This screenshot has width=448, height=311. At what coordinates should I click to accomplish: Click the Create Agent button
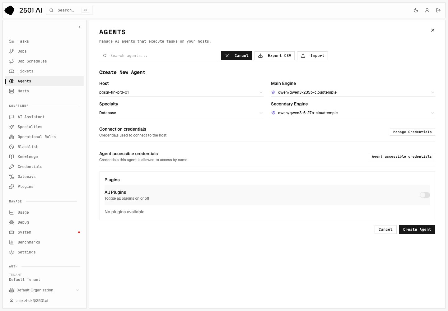click(x=417, y=230)
